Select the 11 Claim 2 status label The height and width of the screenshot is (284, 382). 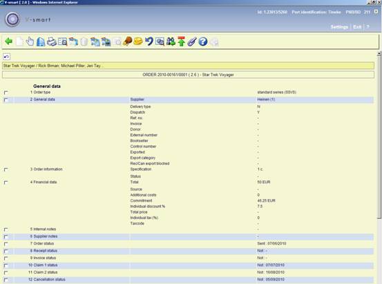pos(43,272)
